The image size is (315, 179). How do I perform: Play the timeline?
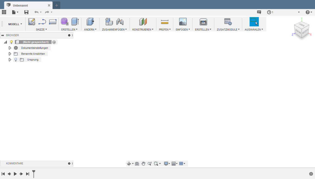15,174
